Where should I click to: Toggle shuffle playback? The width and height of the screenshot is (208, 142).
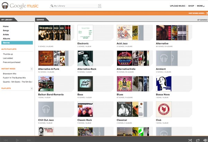point(190,140)
